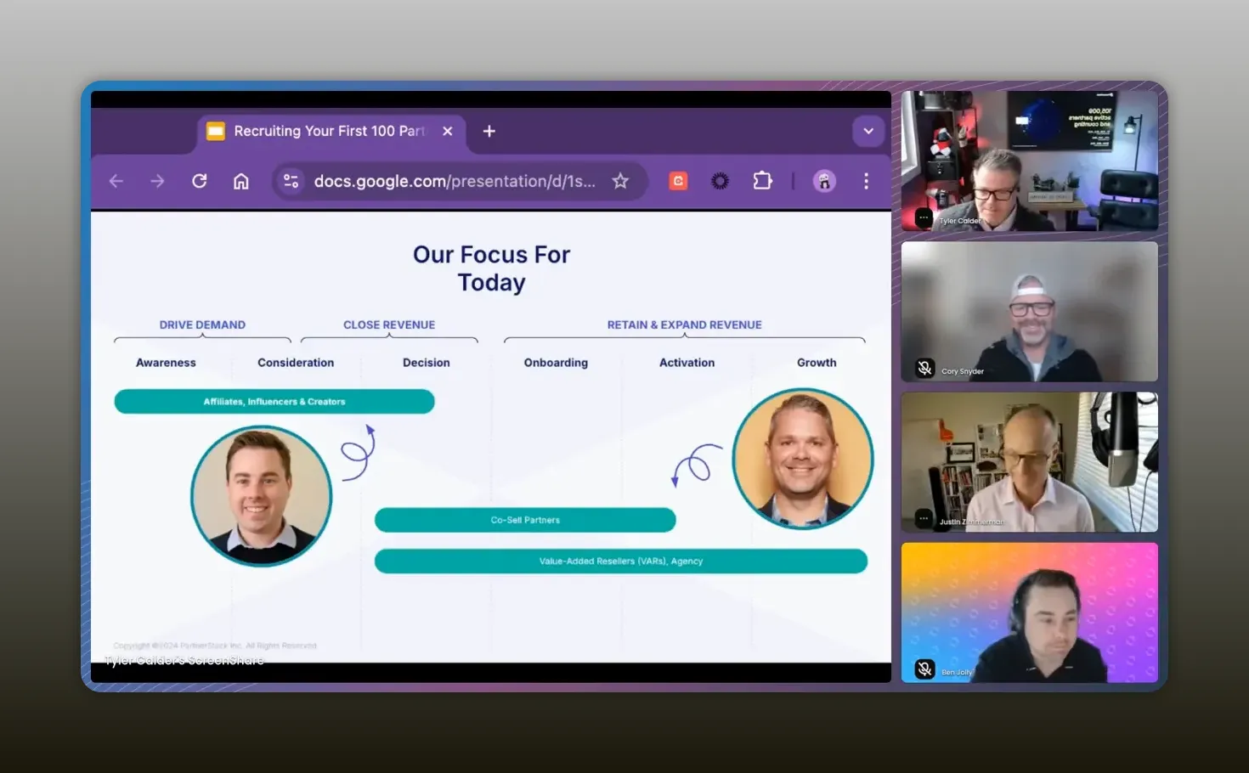Open the red extension icon in toolbar
Screen dimensions: 1249x773
pyautogui.click(x=677, y=181)
